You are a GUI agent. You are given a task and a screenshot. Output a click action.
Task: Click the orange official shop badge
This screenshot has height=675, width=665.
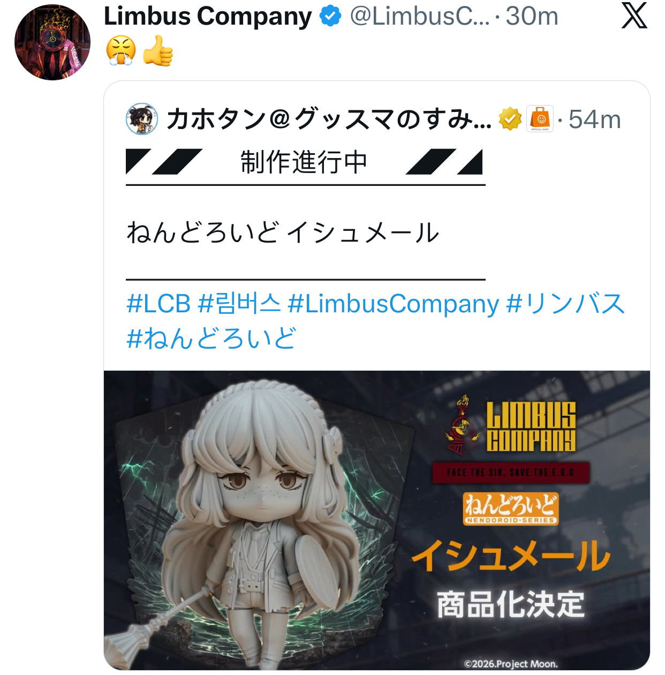(540, 119)
